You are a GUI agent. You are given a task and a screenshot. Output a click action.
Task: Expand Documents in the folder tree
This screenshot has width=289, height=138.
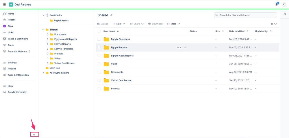coord(48,34)
